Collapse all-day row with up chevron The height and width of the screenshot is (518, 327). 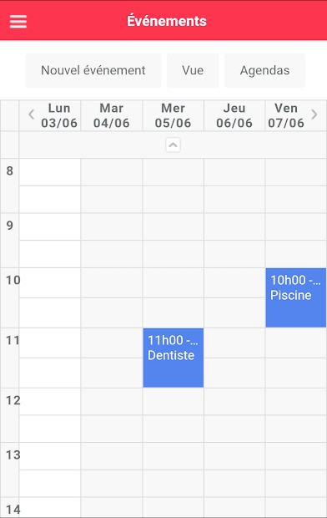coord(173,145)
